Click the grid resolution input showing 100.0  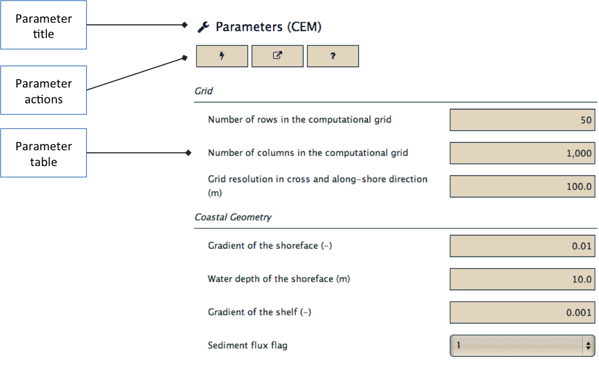[x=522, y=187]
